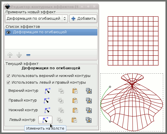Move the selected effect down
The image size is (167, 134).
click(x=19, y=55)
